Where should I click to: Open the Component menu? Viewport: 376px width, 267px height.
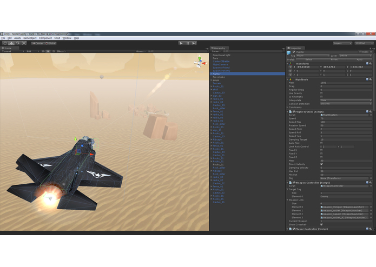(x=45, y=38)
